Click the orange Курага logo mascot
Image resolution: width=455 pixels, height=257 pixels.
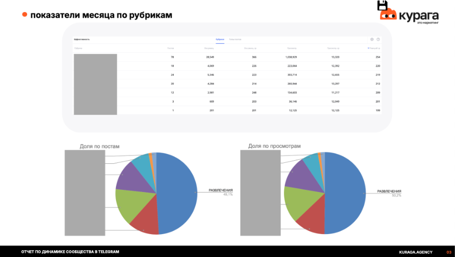[x=388, y=15]
